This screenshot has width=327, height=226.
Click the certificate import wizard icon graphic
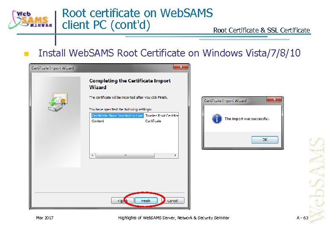(x=57, y=102)
